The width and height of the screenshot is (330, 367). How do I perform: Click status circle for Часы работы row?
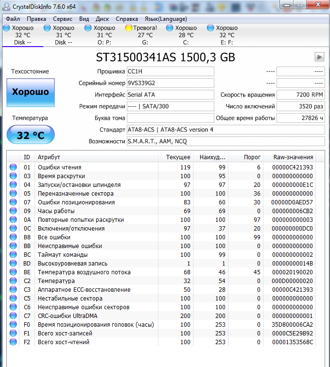[13, 211]
